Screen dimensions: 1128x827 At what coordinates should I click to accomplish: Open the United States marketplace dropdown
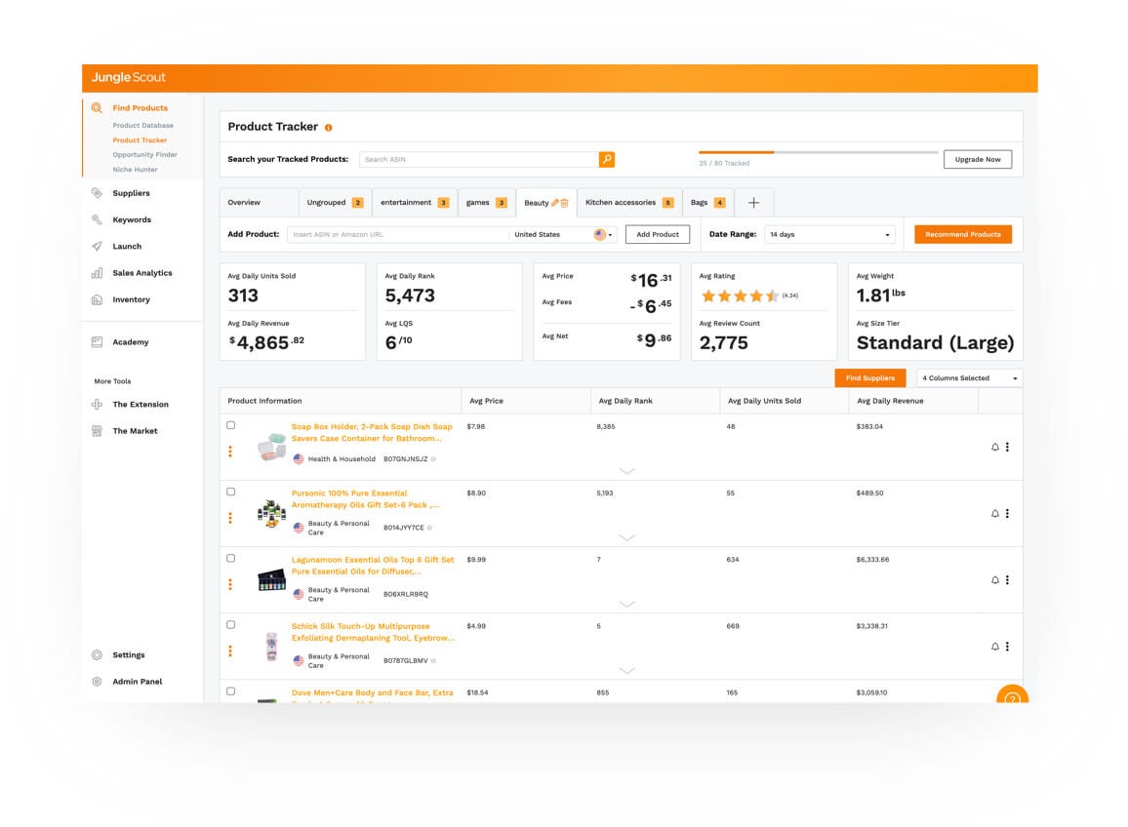point(563,234)
